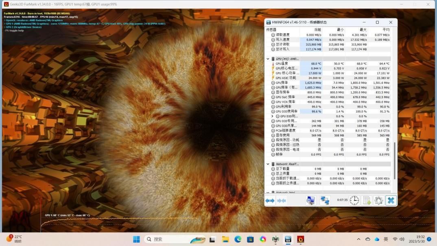Viewport: 437px width, 246px height.
Task: Click the FurMark flame icon on taskbar
Action: click(x=300, y=239)
